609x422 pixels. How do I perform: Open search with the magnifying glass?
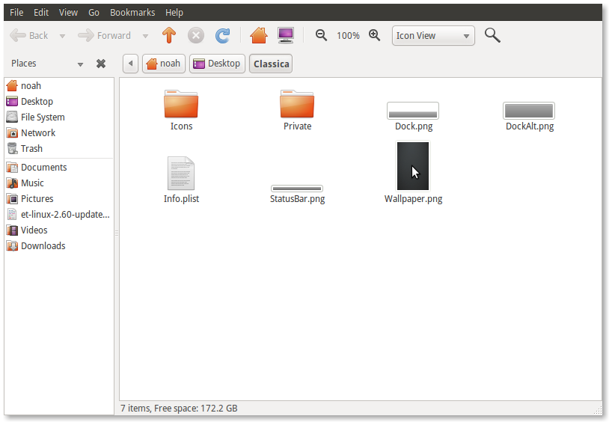[492, 35]
